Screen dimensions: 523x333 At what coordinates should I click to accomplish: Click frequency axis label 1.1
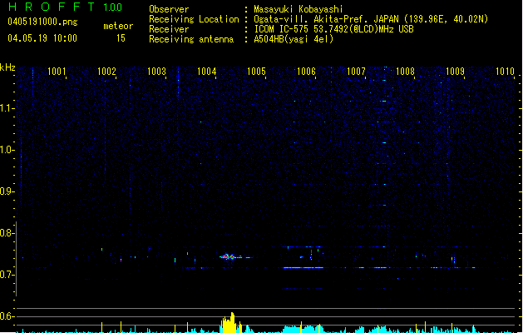7,108
